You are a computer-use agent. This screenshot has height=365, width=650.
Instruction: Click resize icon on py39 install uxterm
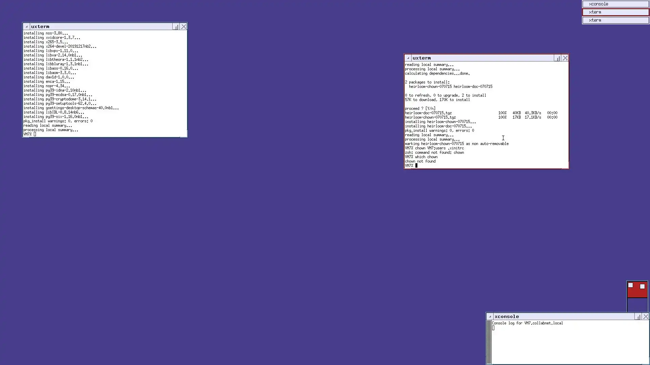point(176,27)
